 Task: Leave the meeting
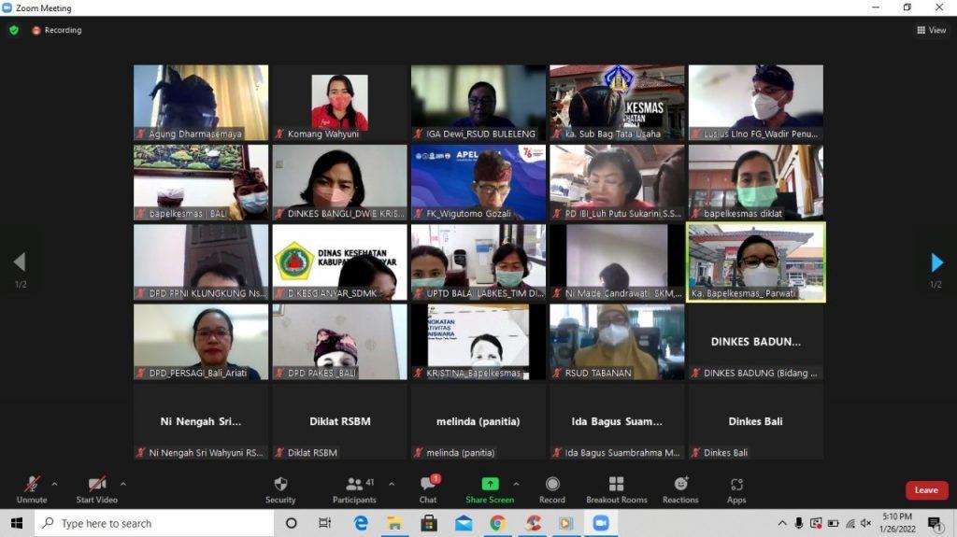pos(926,490)
